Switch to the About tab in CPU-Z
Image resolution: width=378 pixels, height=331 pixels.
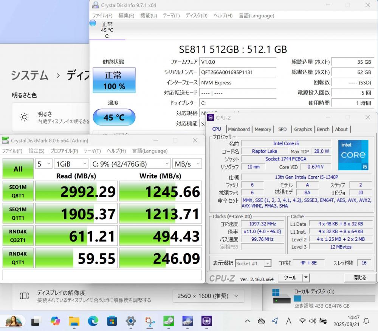click(341, 129)
